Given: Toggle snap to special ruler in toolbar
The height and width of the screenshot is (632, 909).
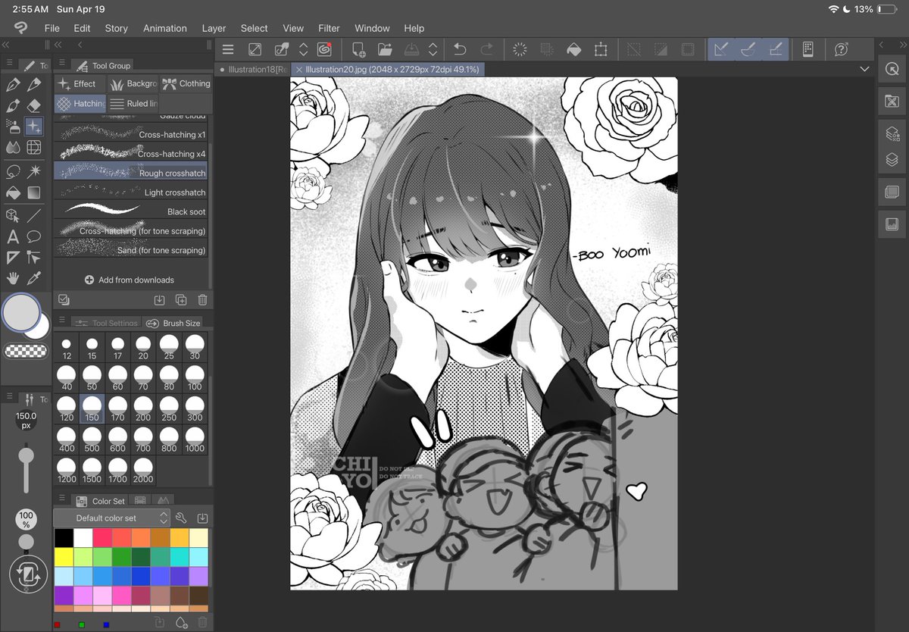Looking at the screenshot, I should point(748,49).
